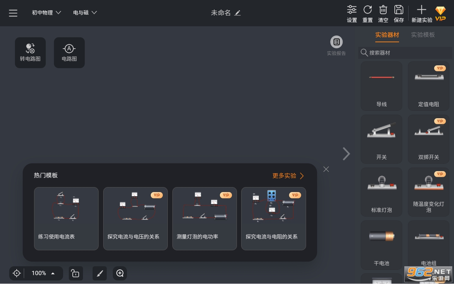Screen dimensions: 454x284
Task: Select the 双掷开关 double-throw switch
Action: [x=428, y=139]
